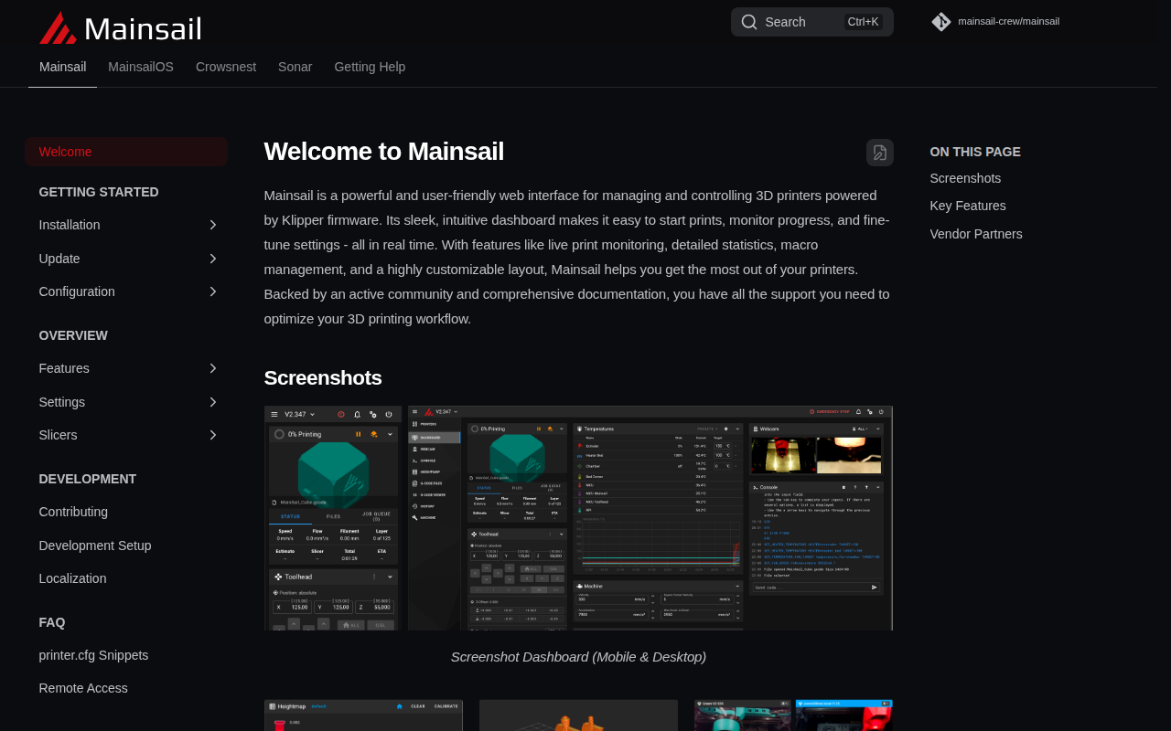The image size is (1171, 731).
Task: Open the Contributing page in sidebar
Action: click(x=73, y=512)
